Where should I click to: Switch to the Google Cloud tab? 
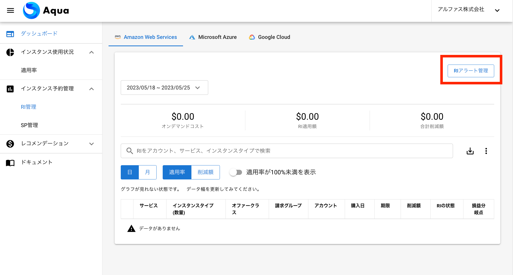pyautogui.click(x=269, y=37)
